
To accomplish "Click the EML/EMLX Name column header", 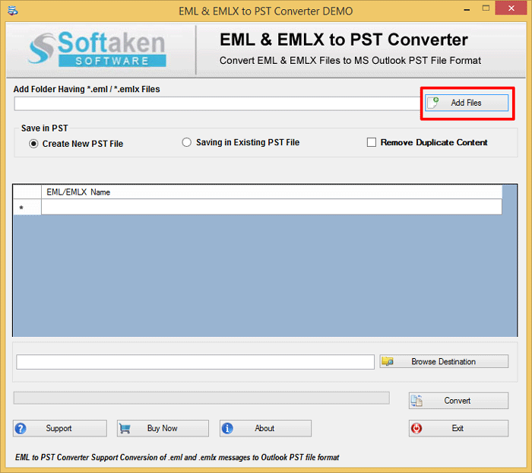I will (271, 192).
